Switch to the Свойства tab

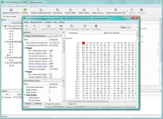click(38, 104)
